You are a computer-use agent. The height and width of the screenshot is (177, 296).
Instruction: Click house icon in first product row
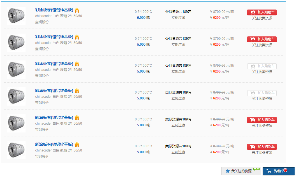tap(77, 10)
